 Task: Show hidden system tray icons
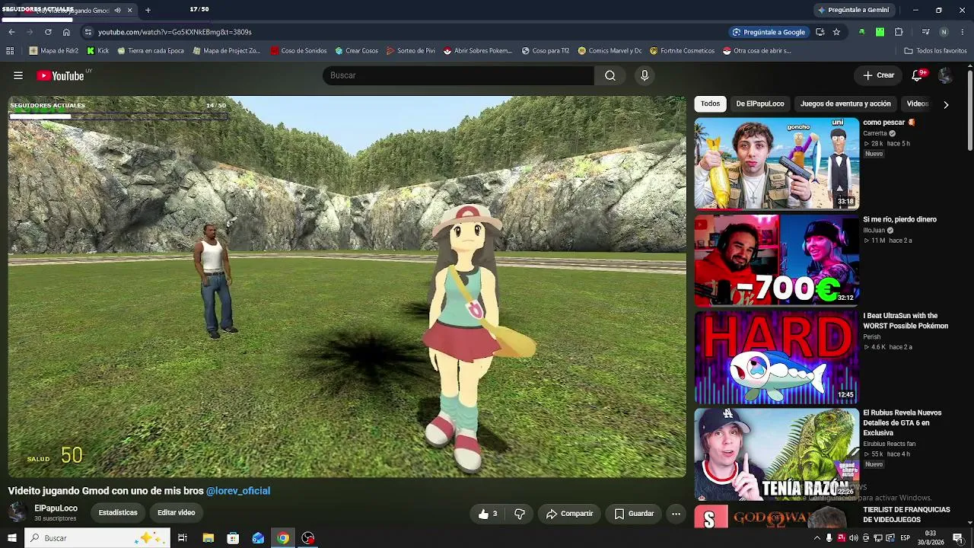point(817,538)
